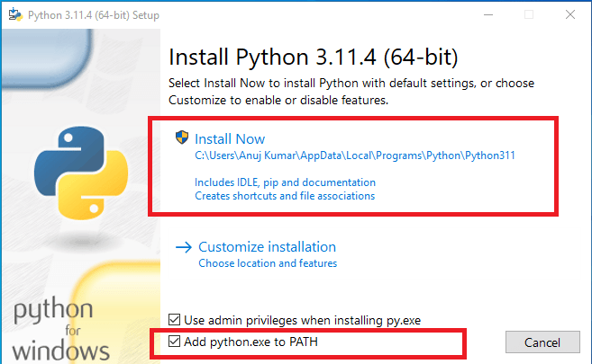Minimize the Python Setup window
The height and width of the screenshot is (364, 592).
tap(487, 14)
